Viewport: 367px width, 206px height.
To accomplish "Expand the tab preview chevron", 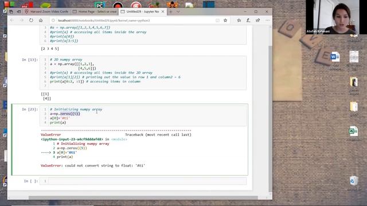I will pos(178,11).
